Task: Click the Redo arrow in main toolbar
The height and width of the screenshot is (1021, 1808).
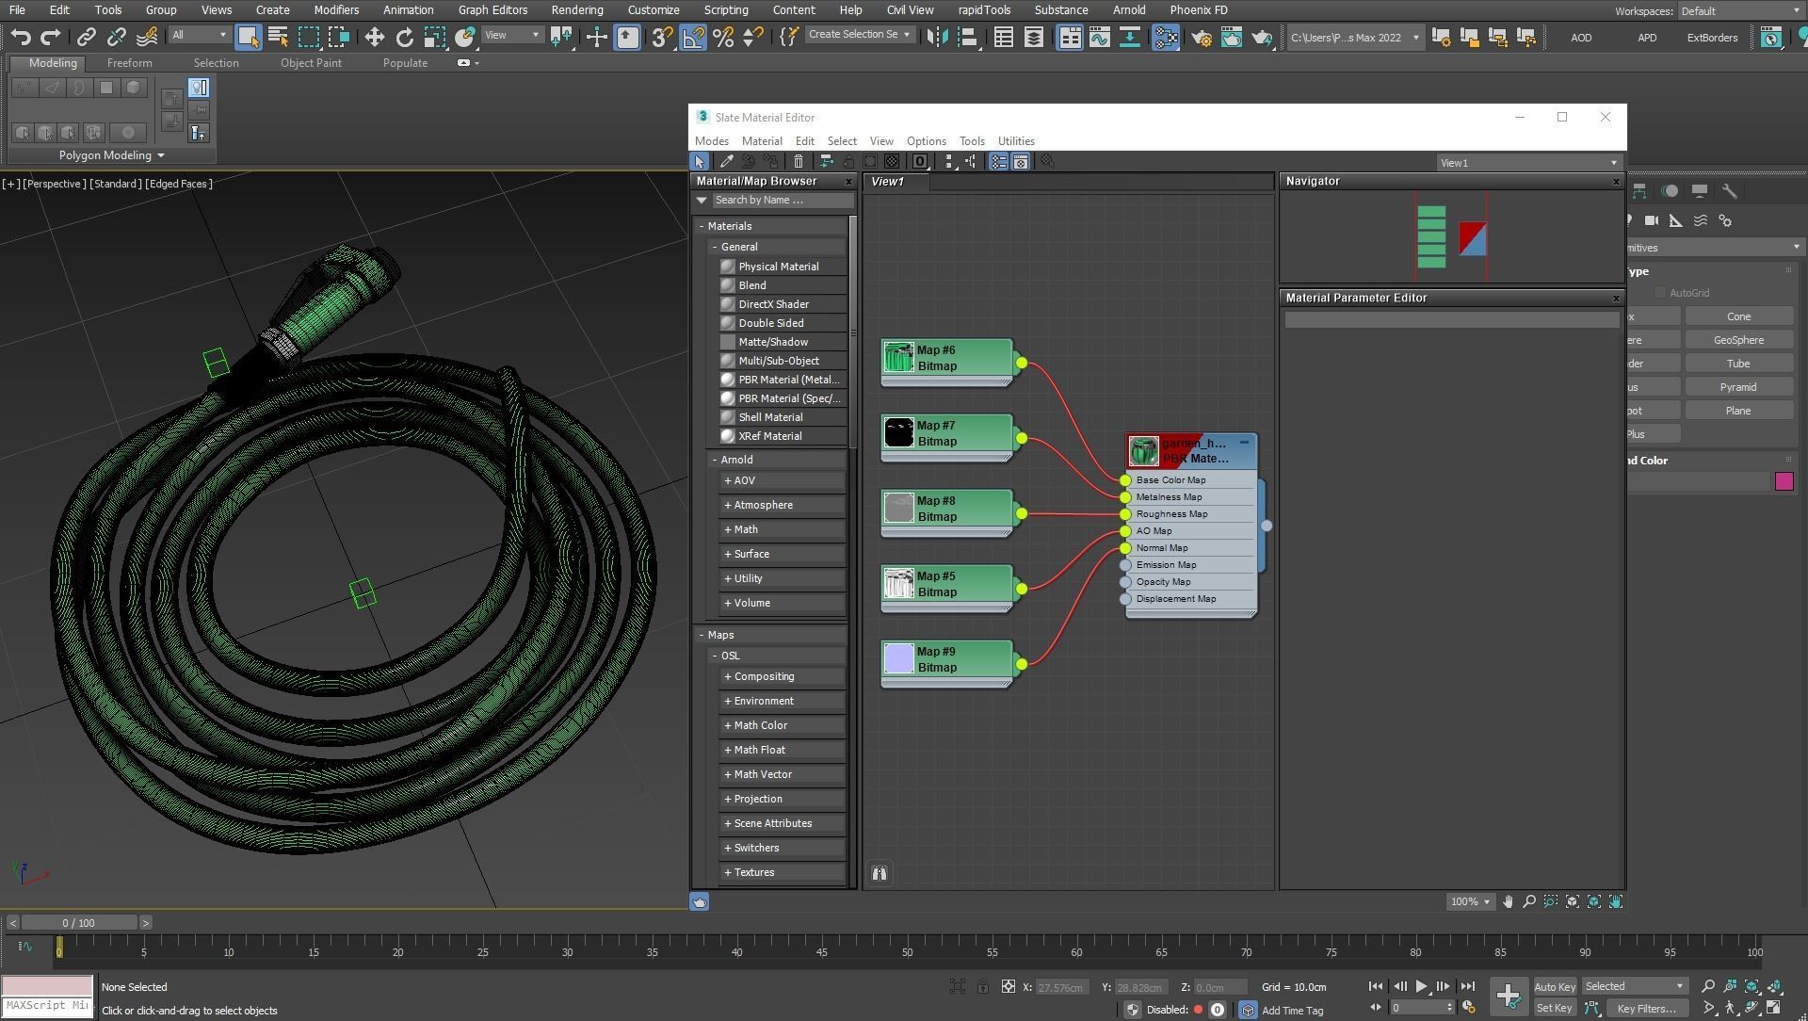Action: (x=51, y=37)
